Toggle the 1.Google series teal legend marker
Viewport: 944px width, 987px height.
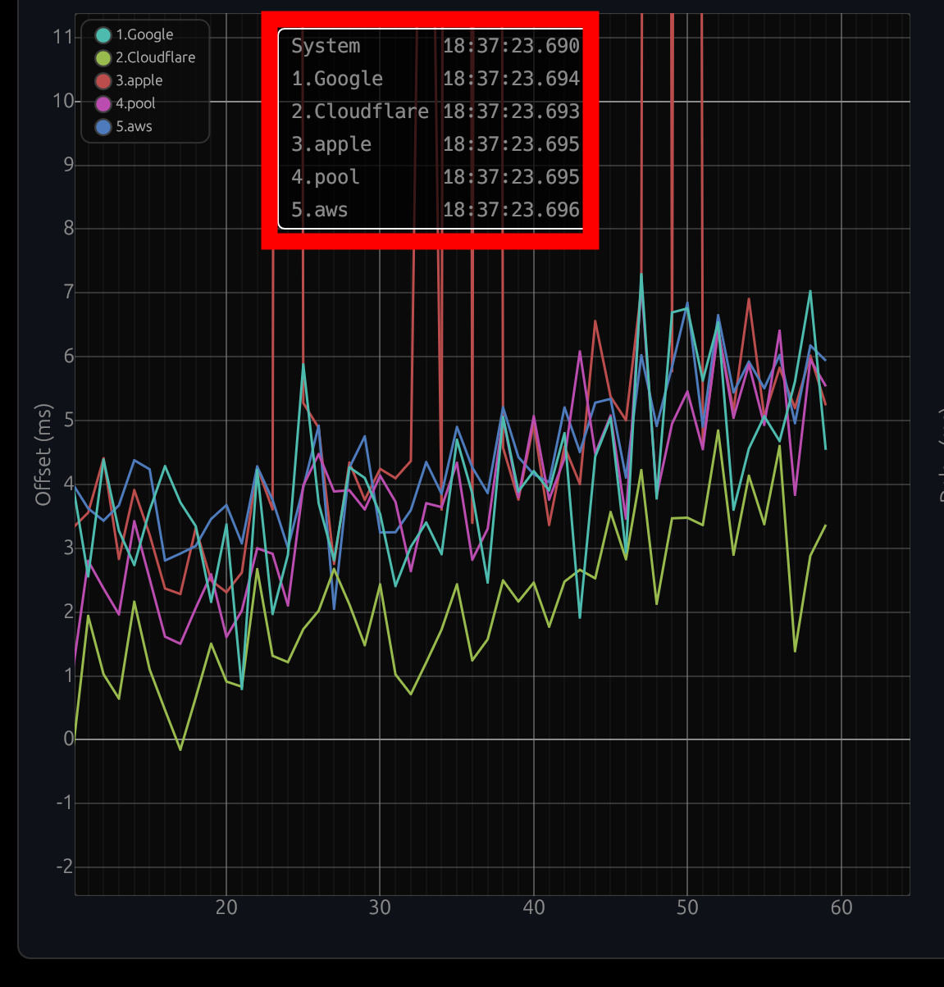tap(103, 34)
